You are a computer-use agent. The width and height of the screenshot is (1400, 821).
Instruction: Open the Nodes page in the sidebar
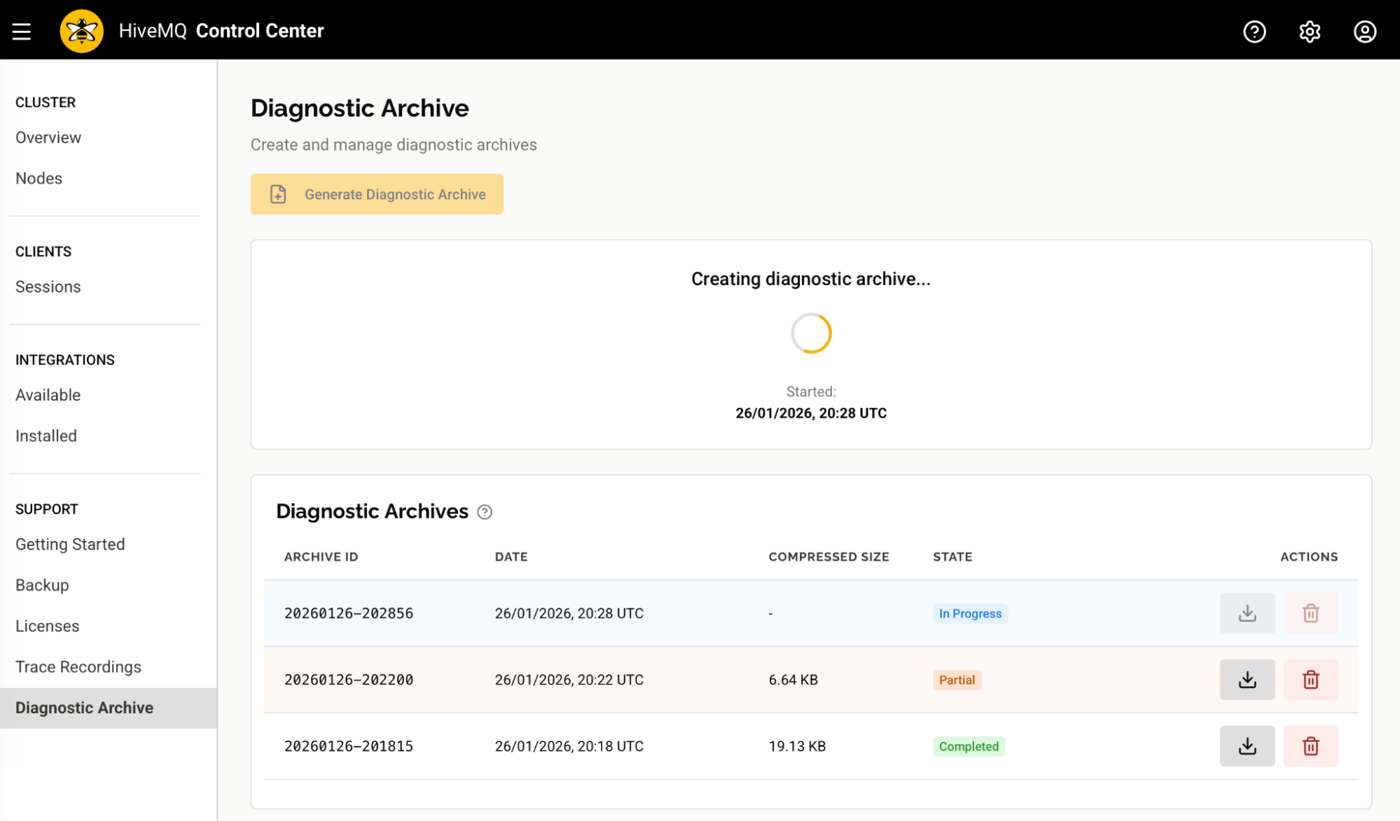39,178
